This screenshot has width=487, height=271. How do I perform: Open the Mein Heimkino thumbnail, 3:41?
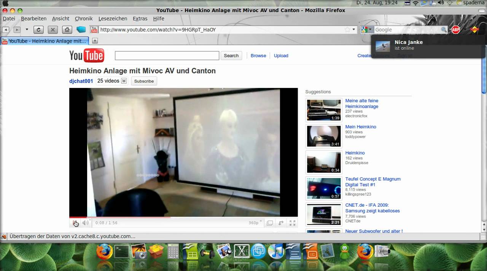pos(324,136)
